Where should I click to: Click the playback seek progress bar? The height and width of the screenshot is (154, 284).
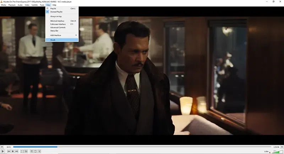pos(142,147)
